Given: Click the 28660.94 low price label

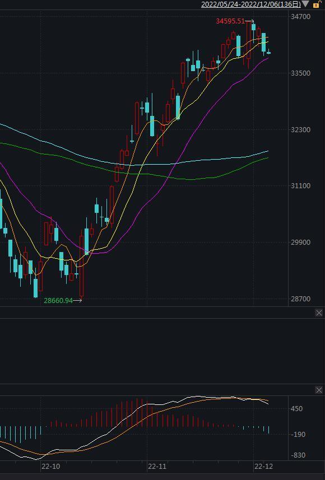Looking at the screenshot, I should [x=58, y=301].
